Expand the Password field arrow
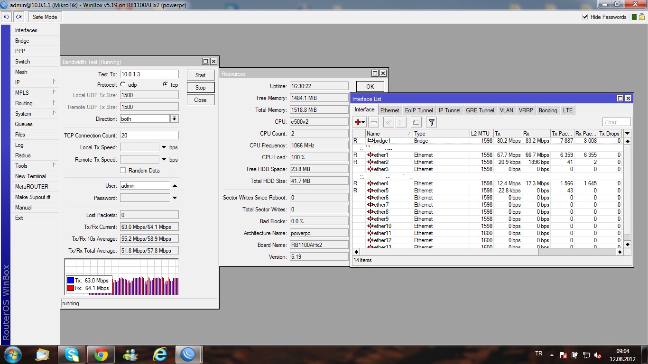Image resolution: width=648 pixels, height=364 pixels. (175, 198)
